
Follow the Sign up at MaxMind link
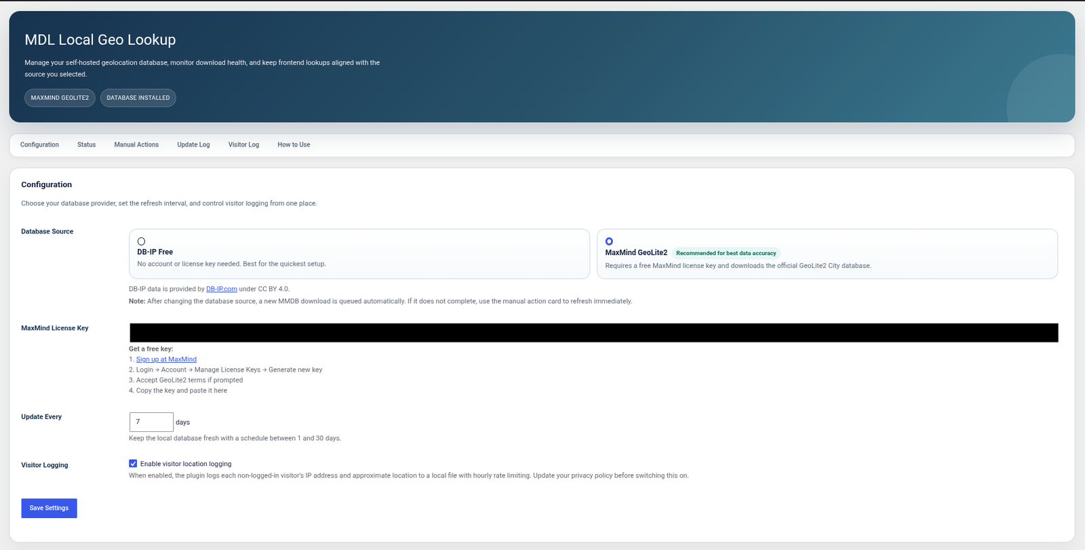click(x=166, y=359)
